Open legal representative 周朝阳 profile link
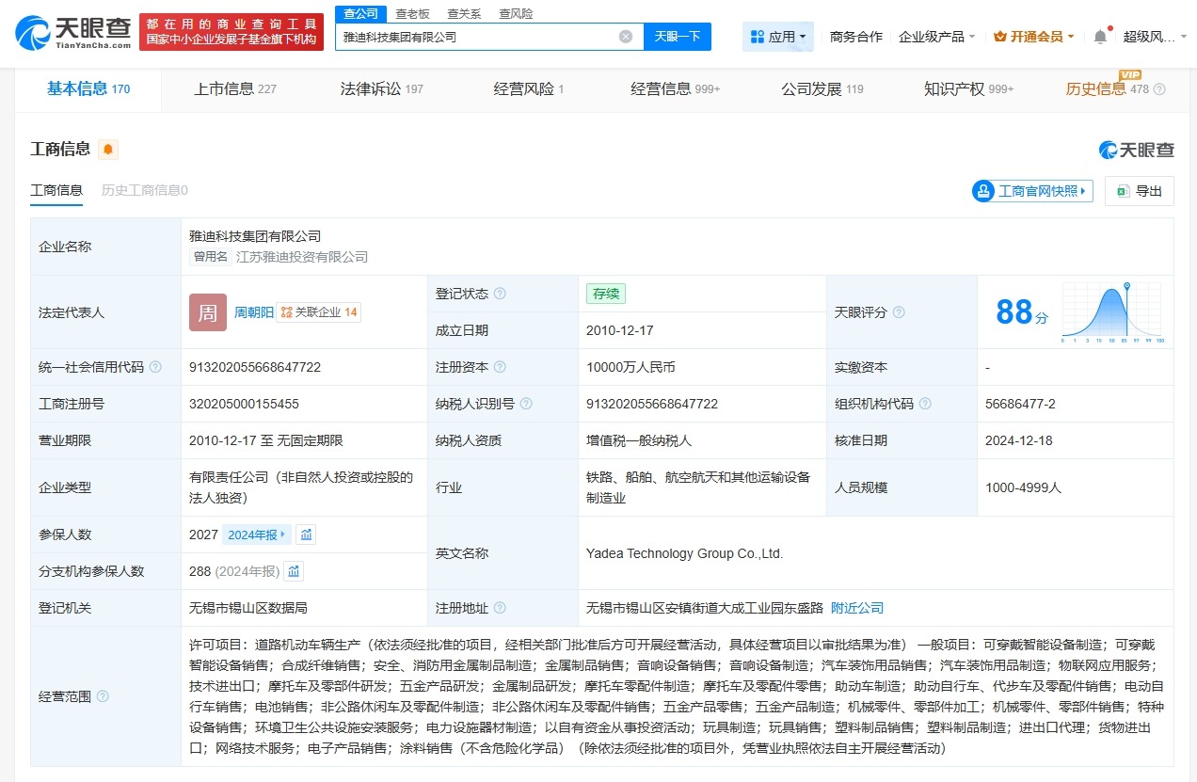Image resolution: width=1197 pixels, height=782 pixels. tap(255, 312)
